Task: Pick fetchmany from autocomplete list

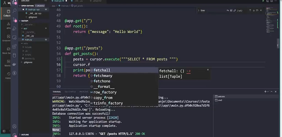Action: point(124,76)
